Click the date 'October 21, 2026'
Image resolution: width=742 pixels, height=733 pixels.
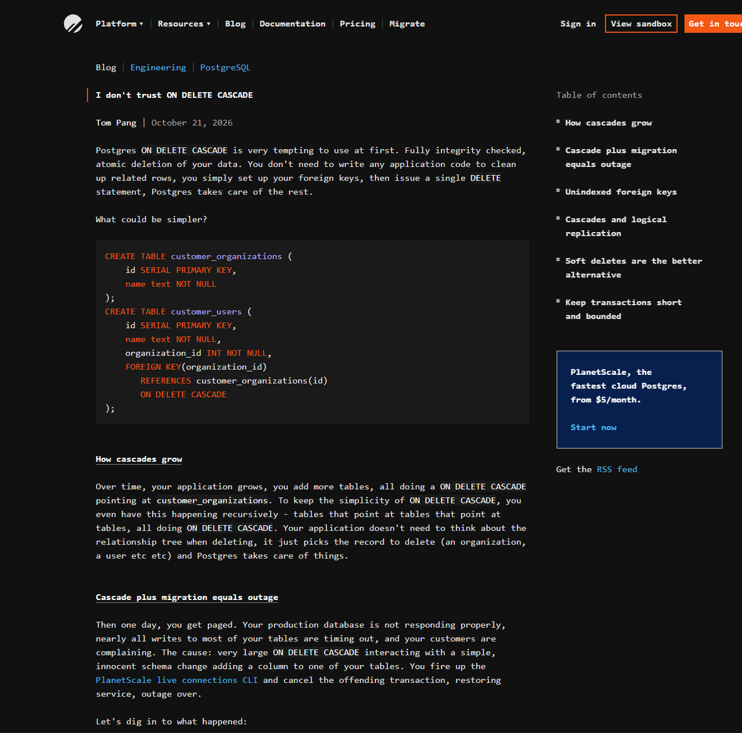point(192,122)
